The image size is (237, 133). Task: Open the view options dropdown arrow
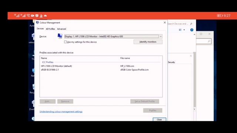click(x=184, y=30)
